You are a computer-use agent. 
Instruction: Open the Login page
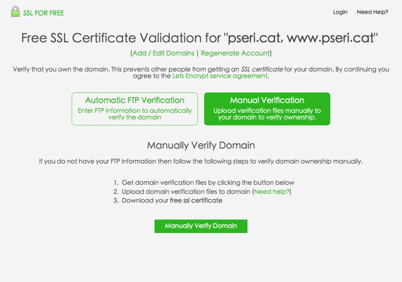340,12
